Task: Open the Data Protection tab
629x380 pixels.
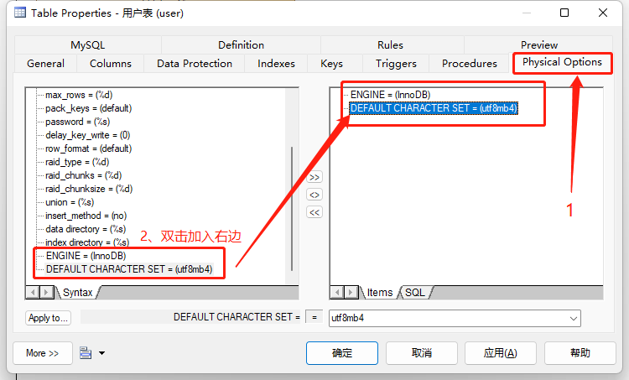Action: [195, 64]
